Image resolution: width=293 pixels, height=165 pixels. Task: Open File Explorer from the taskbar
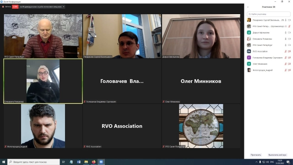pyautogui.click(x=86, y=162)
